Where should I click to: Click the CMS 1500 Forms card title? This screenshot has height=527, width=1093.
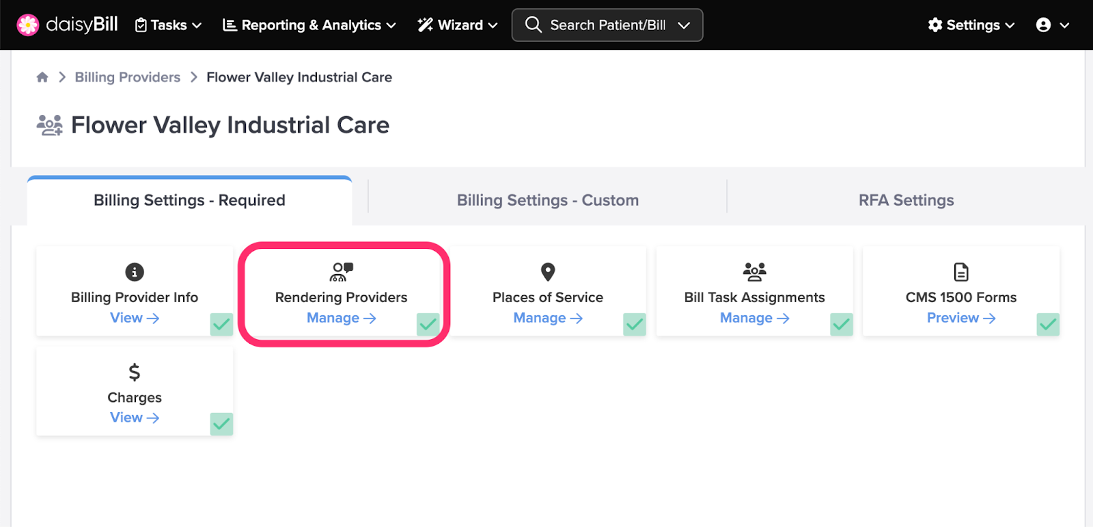pyautogui.click(x=961, y=297)
